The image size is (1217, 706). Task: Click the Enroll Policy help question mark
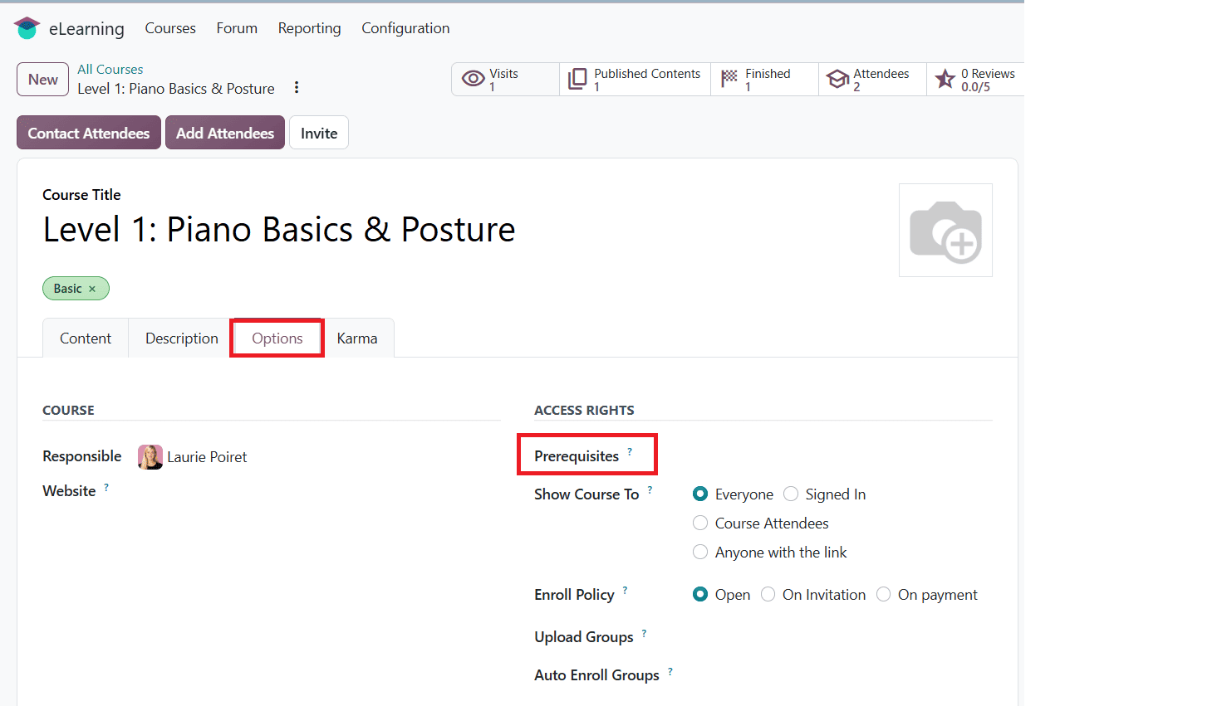click(625, 590)
